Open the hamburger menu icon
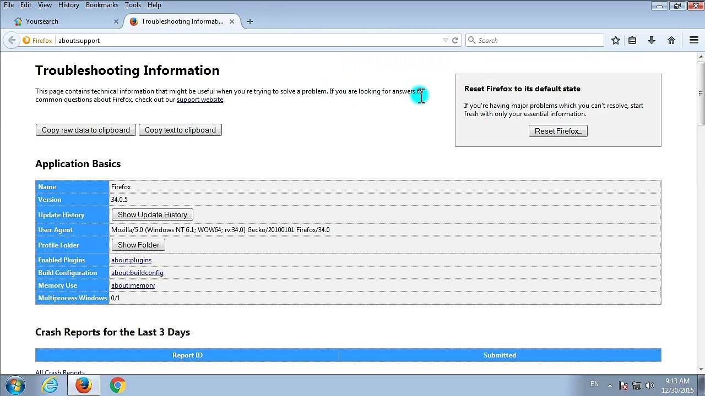705x396 pixels. point(694,40)
